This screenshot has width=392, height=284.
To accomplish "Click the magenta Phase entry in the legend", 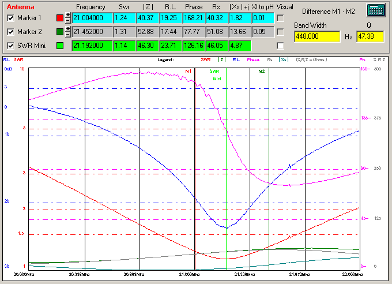I will pyautogui.click(x=253, y=59).
